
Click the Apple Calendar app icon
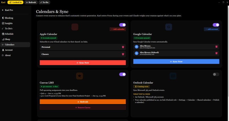[x=75, y=27]
